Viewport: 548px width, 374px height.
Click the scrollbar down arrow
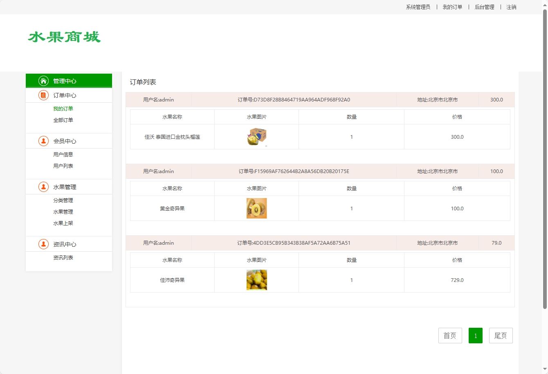coord(545,371)
